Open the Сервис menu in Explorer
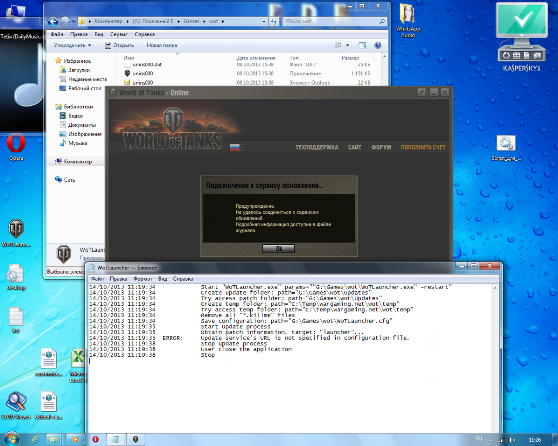Screen dimensions: 558x446 pyautogui.click(x=119, y=34)
